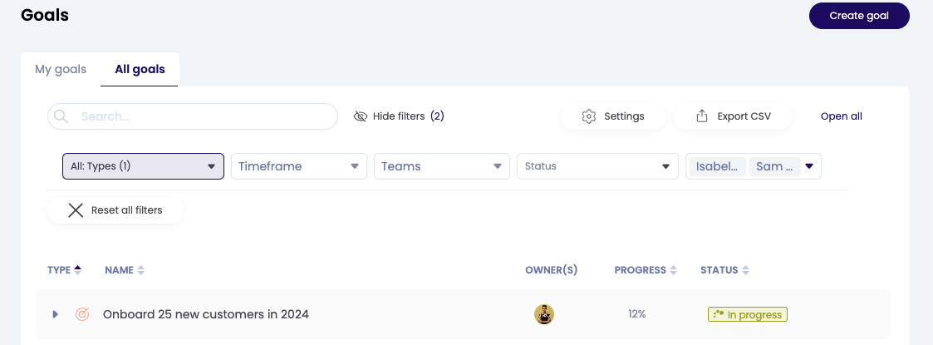Toggle Hide filters visibility
The width and height of the screenshot is (933, 345).
[x=399, y=116]
